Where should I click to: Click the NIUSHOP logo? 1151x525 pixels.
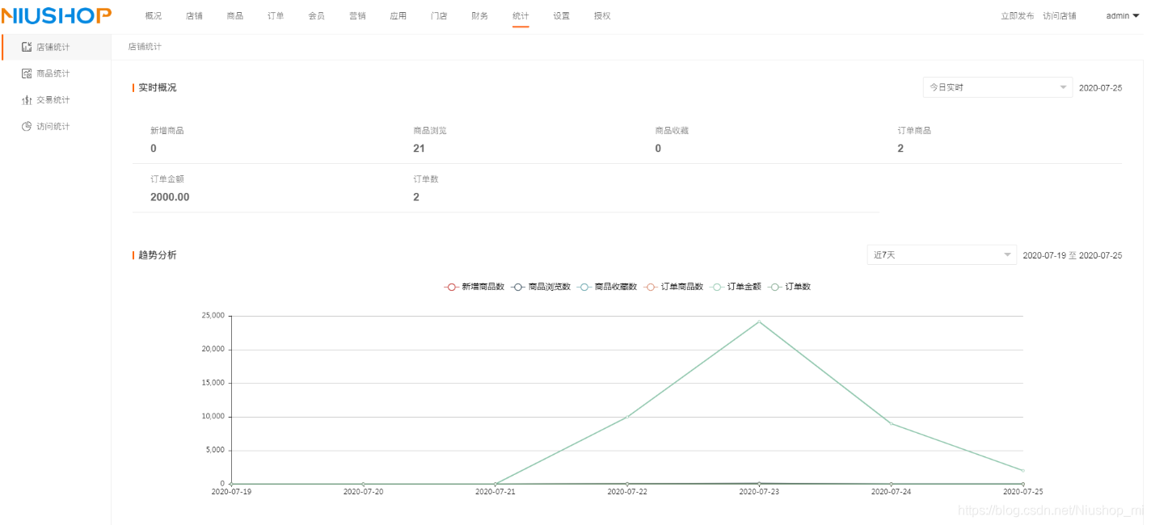[x=57, y=15]
